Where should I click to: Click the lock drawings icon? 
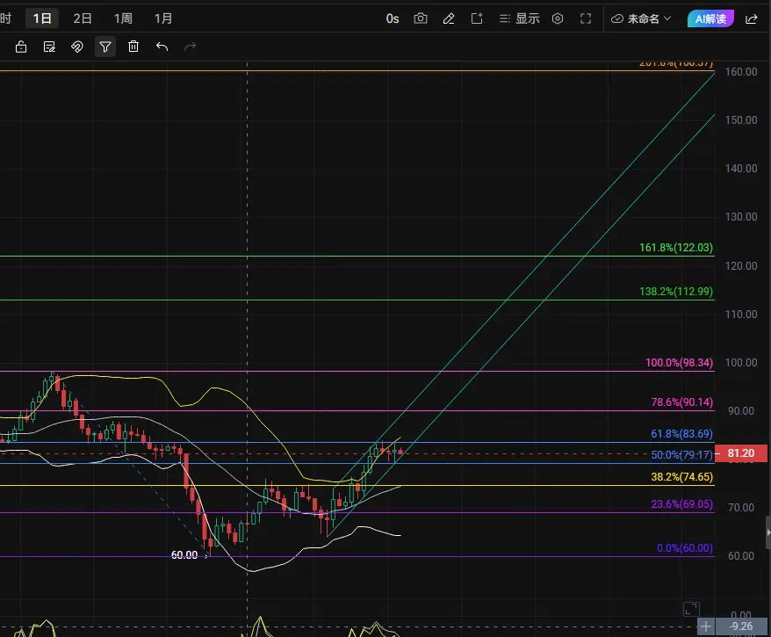click(21, 47)
